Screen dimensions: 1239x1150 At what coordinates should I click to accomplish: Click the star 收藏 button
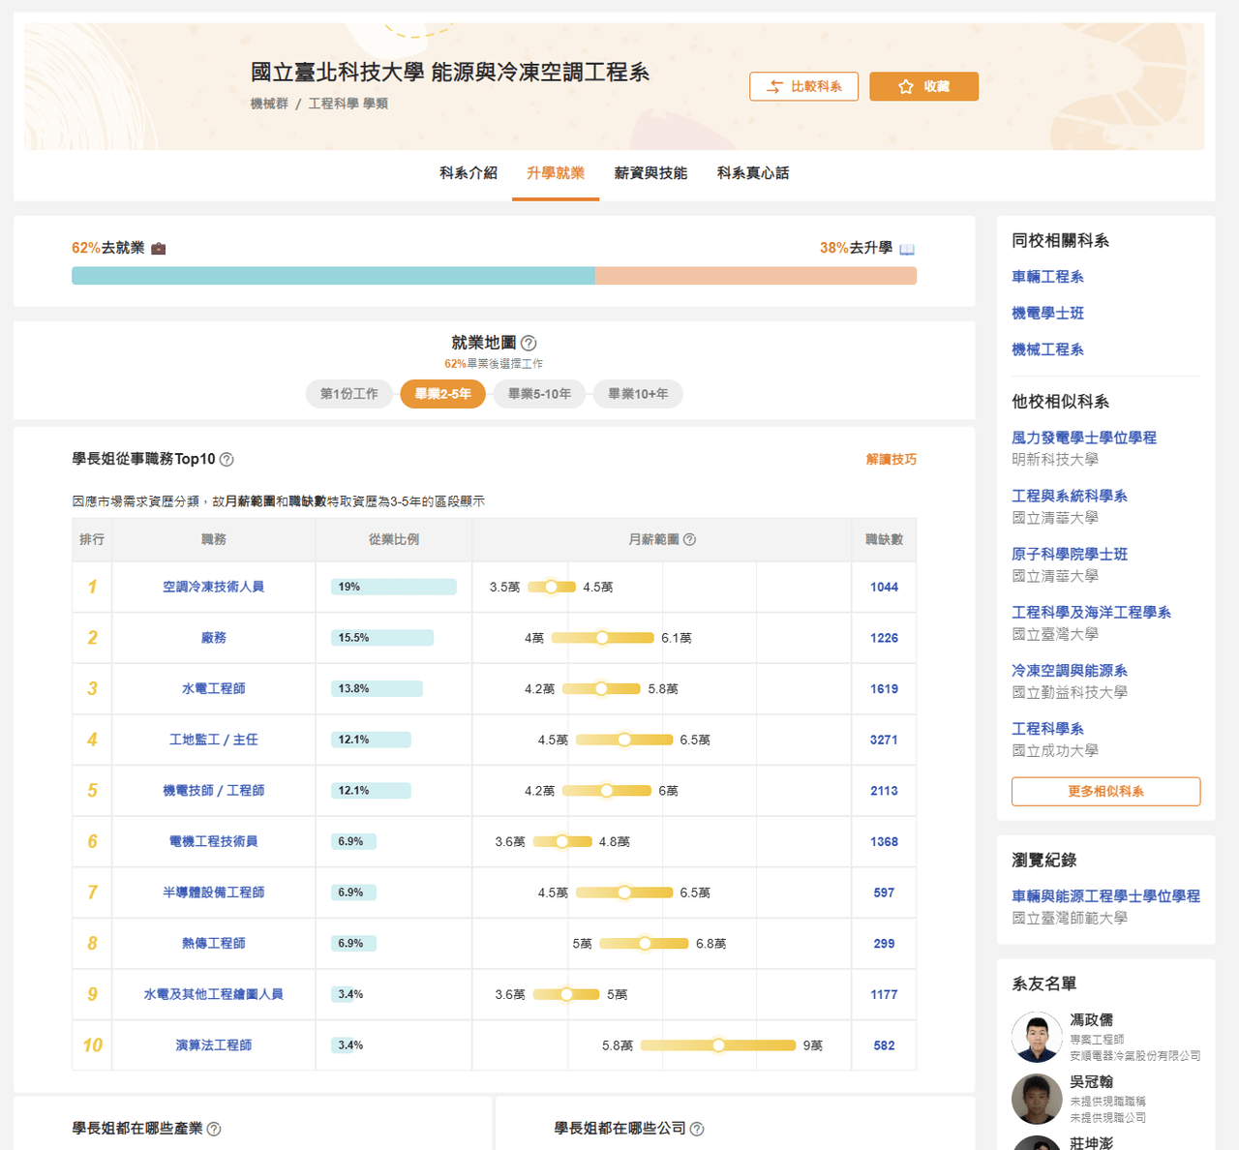pyautogui.click(x=923, y=86)
